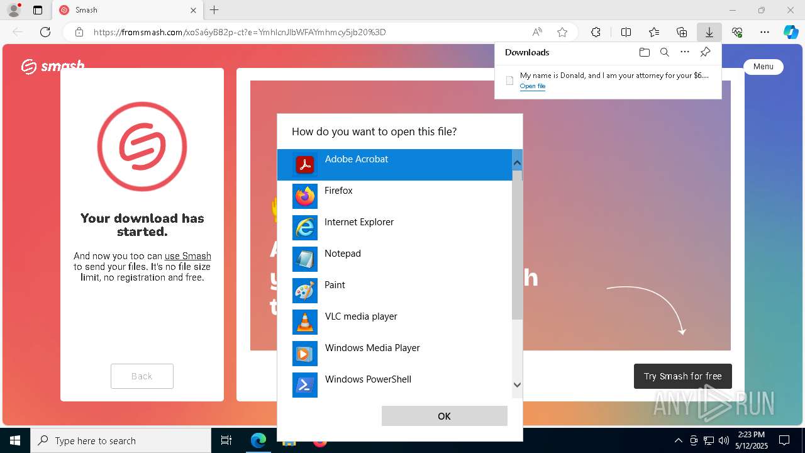Select Windows PowerShell entry
Viewport: 805px width, 453px height.
pyautogui.click(x=394, y=385)
